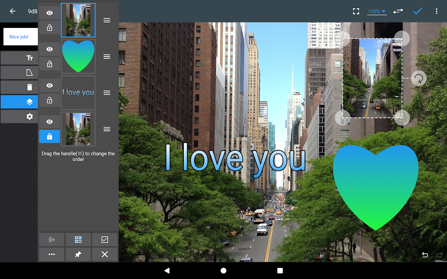Tap the pin icon in the bottom panel
Viewport: 447px width, 279px height.
(x=78, y=254)
